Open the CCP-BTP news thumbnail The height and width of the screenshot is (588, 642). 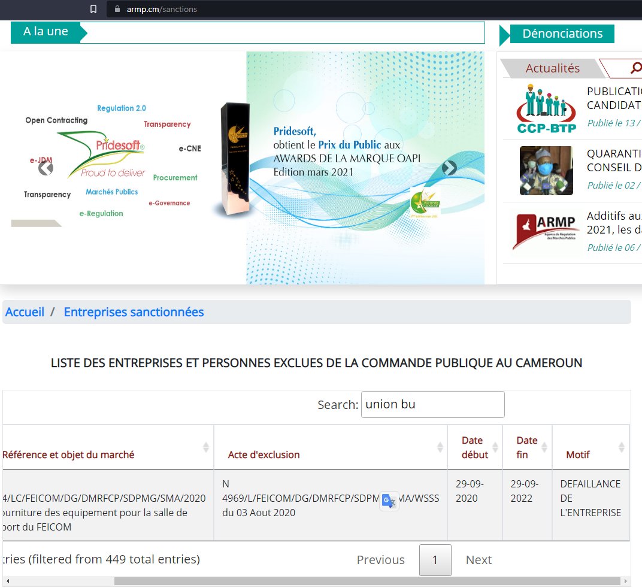click(547, 108)
